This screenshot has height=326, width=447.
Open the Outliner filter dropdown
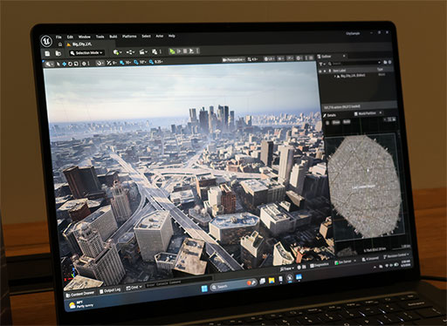pyautogui.click(x=321, y=64)
